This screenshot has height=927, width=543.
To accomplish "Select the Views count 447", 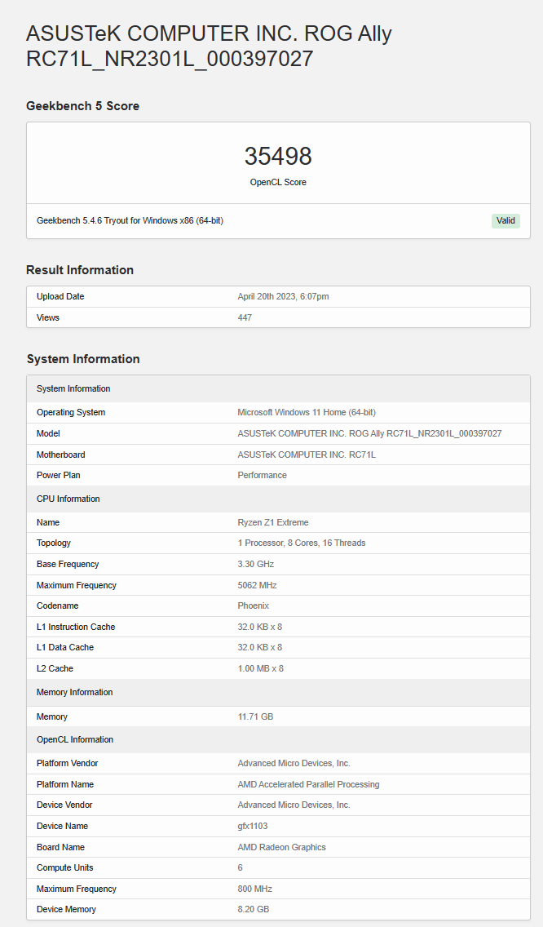I will [245, 317].
